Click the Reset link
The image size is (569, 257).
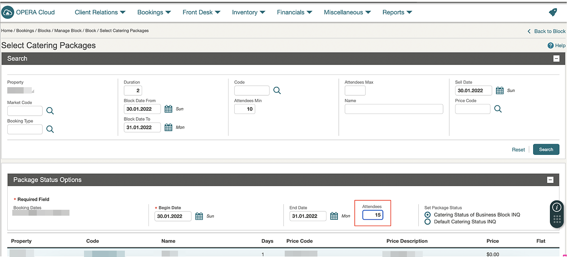pos(518,150)
